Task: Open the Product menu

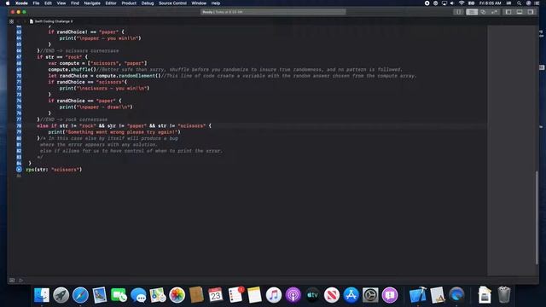Action: click(129, 3)
